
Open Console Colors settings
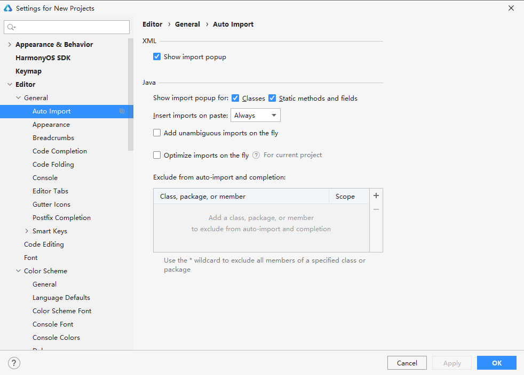(56, 338)
